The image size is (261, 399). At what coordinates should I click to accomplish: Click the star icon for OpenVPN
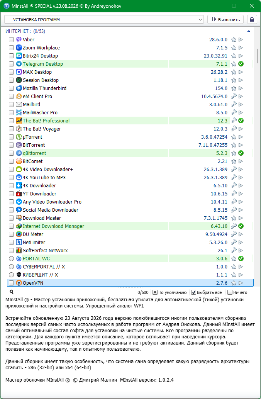[x=234, y=283]
